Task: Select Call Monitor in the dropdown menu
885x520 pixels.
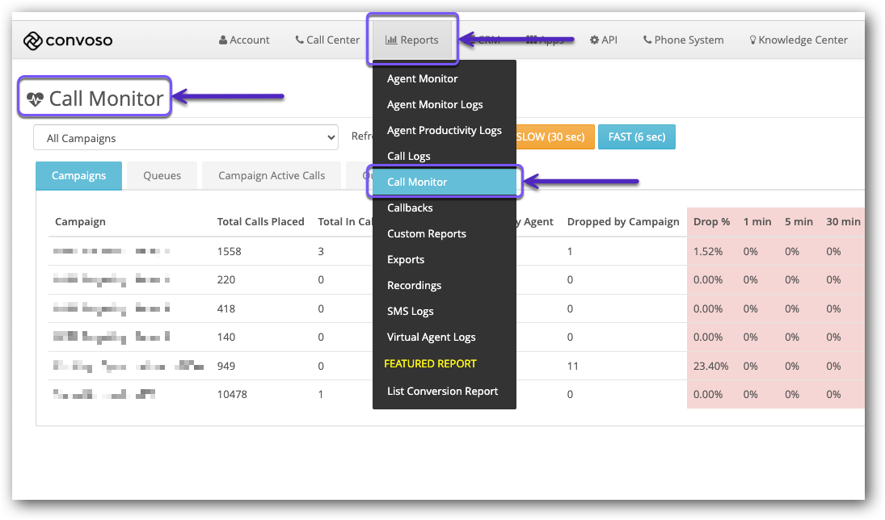Action: click(417, 182)
